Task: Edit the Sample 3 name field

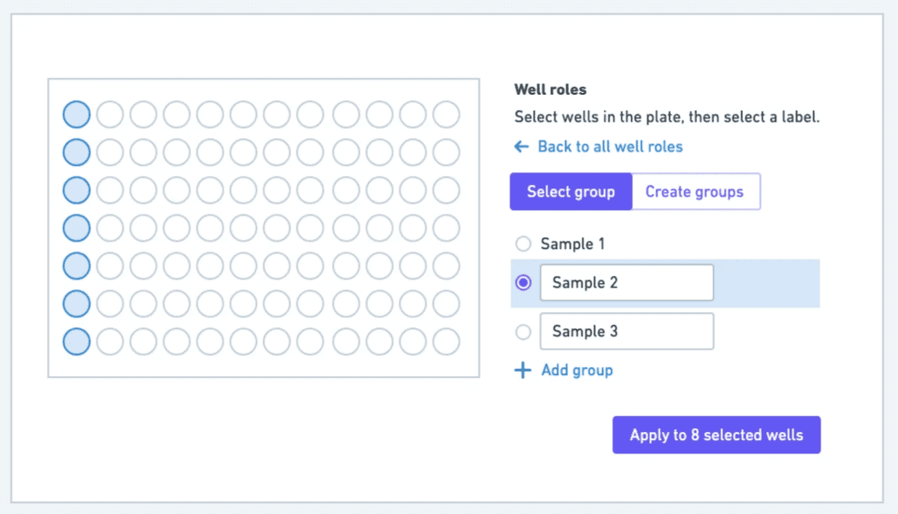Action: click(x=627, y=332)
